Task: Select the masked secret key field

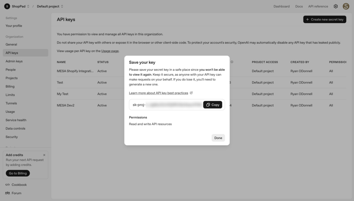Action: click(166, 104)
